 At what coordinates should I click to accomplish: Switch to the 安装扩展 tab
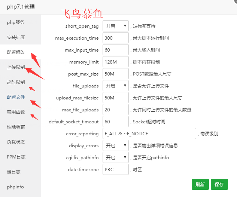[x=16, y=37]
